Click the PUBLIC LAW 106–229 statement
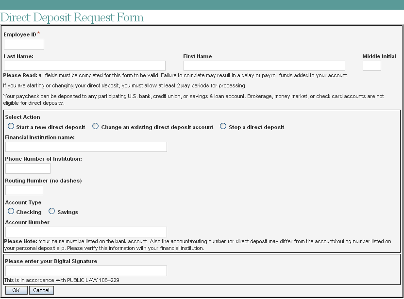The height and width of the screenshot is (299, 404). (x=62, y=280)
